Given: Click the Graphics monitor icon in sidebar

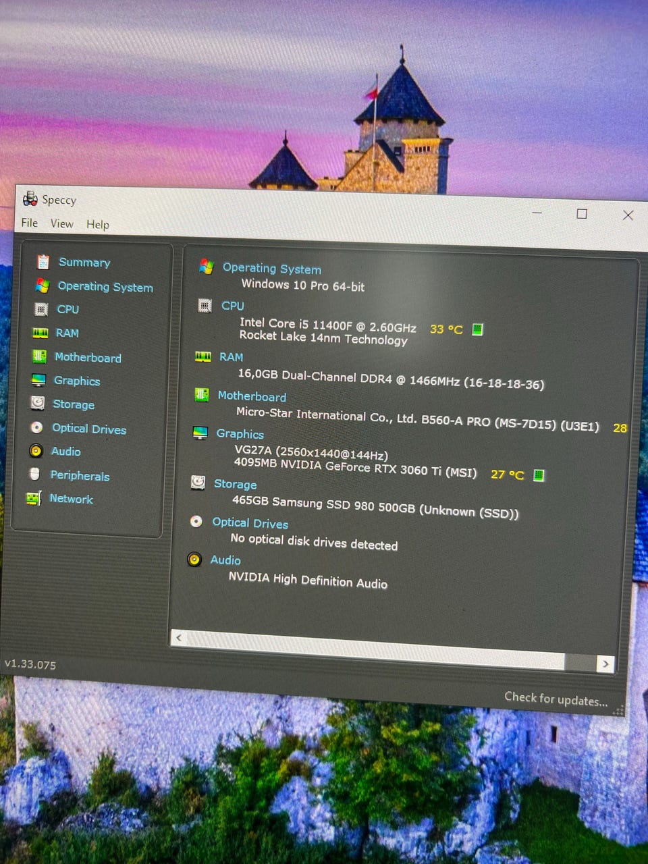Looking at the screenshot, I should point(39,380).
